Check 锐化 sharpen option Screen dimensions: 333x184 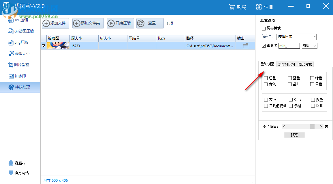[x=313, y=106]
